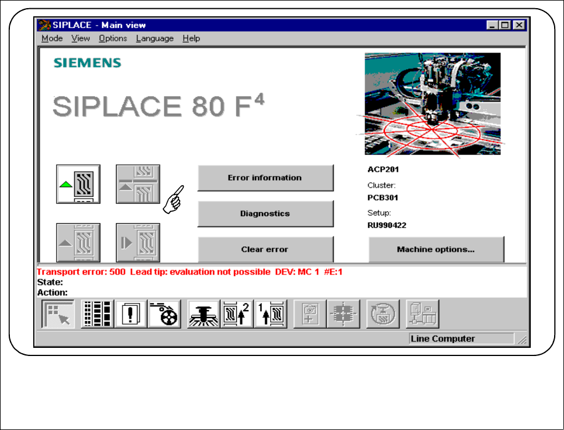This screenshot has width=564, height=430.
Task: Click the placement machine photo
Action: pos(432,104)
